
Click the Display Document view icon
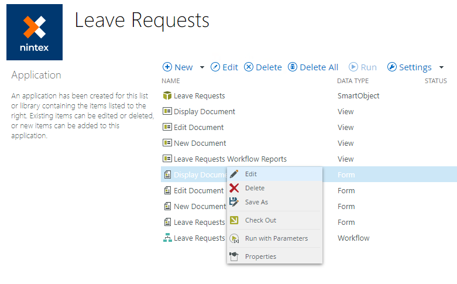tap(167, 111)
